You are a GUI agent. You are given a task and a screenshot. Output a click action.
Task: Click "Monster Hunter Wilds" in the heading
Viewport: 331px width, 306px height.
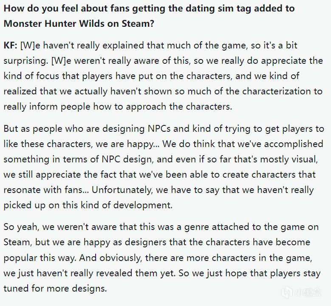[x=54, y=23]
